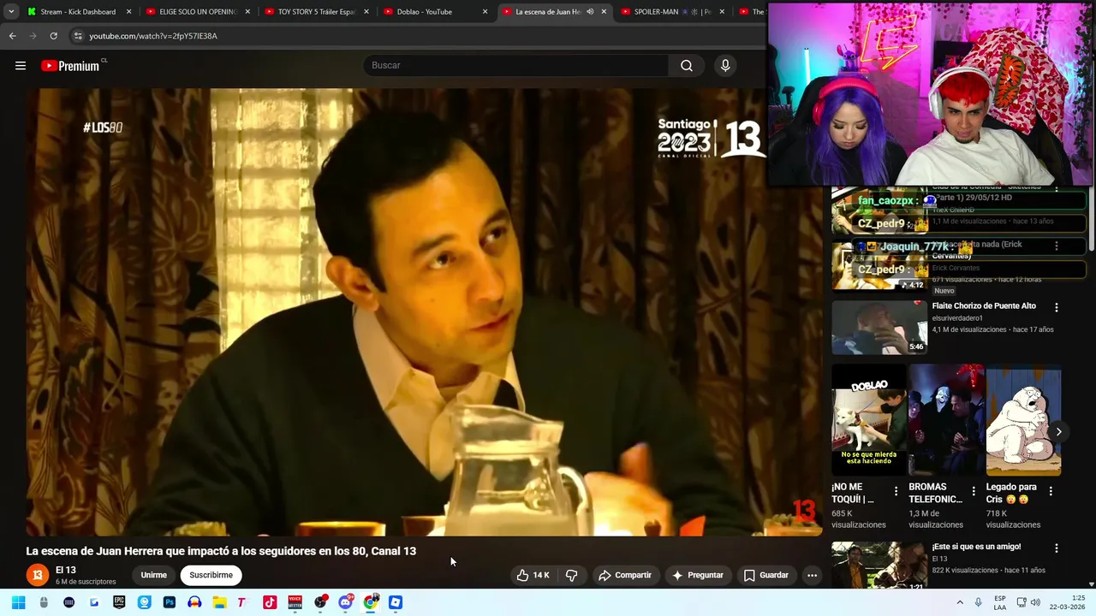The height and width of the screenshot is (616, 1096).
Task: Open options for Flaite Chorizo video
Action: click(1056, 307)
